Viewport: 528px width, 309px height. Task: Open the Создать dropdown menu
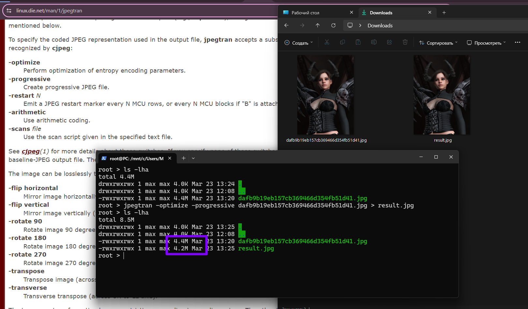point(299,43)
